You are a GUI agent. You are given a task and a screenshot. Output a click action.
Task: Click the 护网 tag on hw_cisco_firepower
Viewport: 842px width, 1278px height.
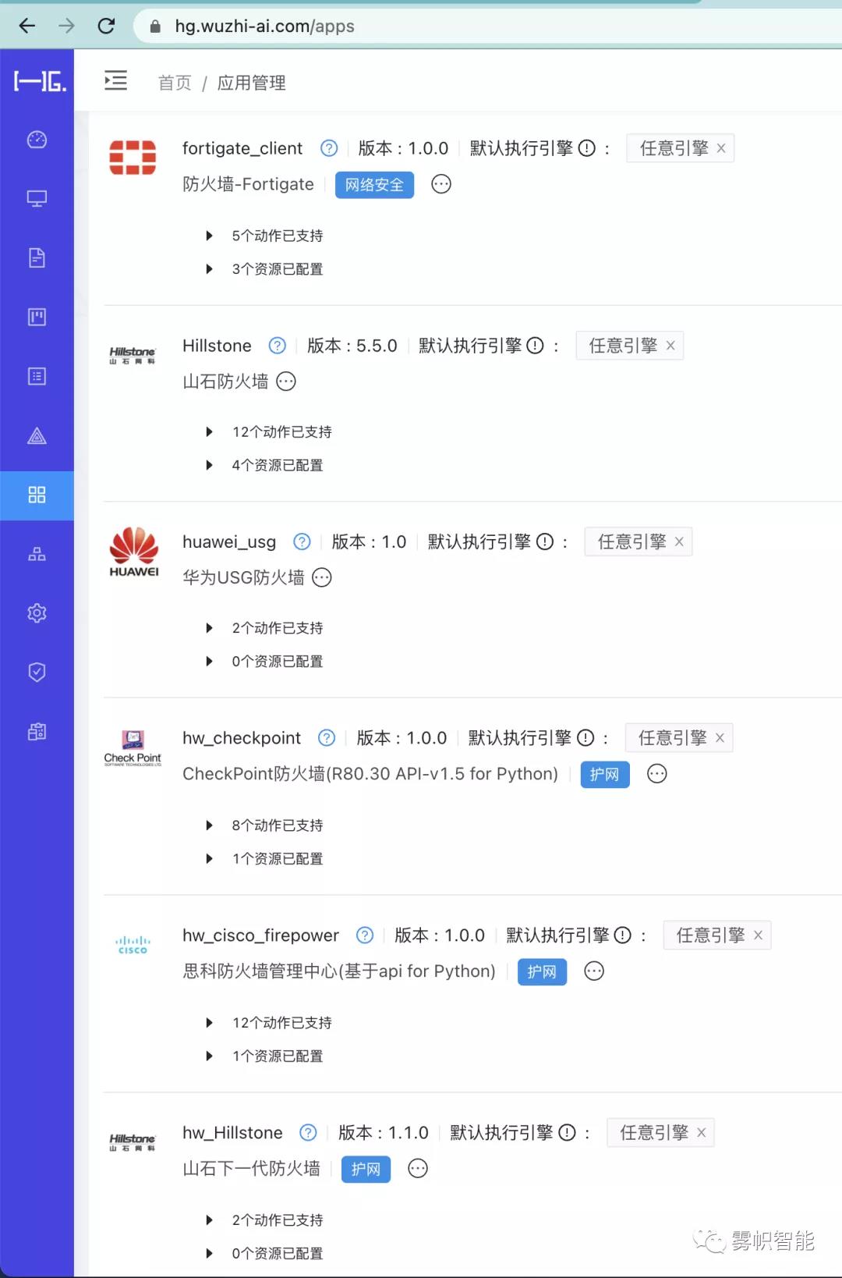click(542, 972)
